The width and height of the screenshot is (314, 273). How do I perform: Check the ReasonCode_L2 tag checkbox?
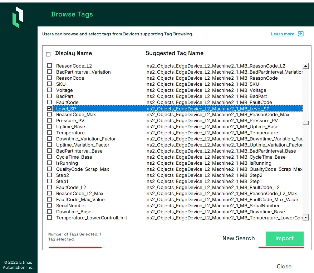click(49, 66)
